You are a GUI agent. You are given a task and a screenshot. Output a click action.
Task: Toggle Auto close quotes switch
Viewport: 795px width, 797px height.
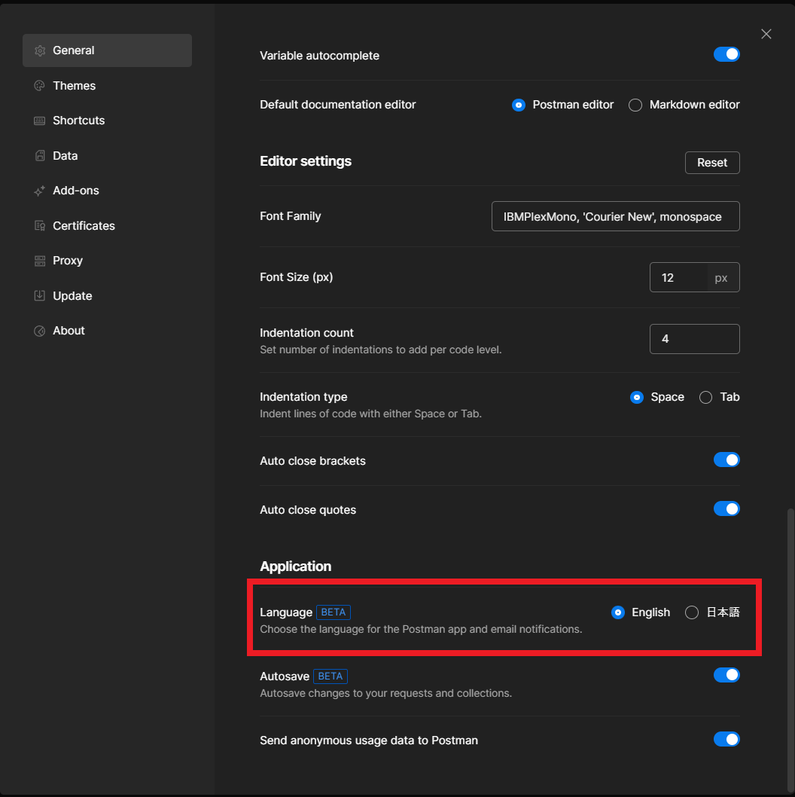726,508
